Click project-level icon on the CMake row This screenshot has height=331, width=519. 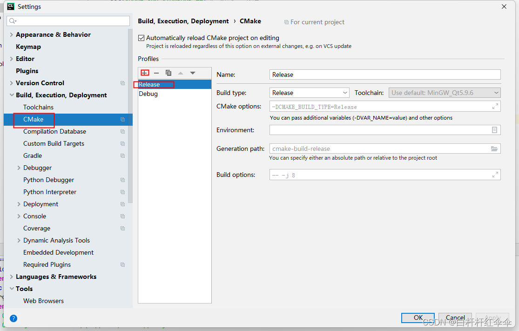coord(123,120)
